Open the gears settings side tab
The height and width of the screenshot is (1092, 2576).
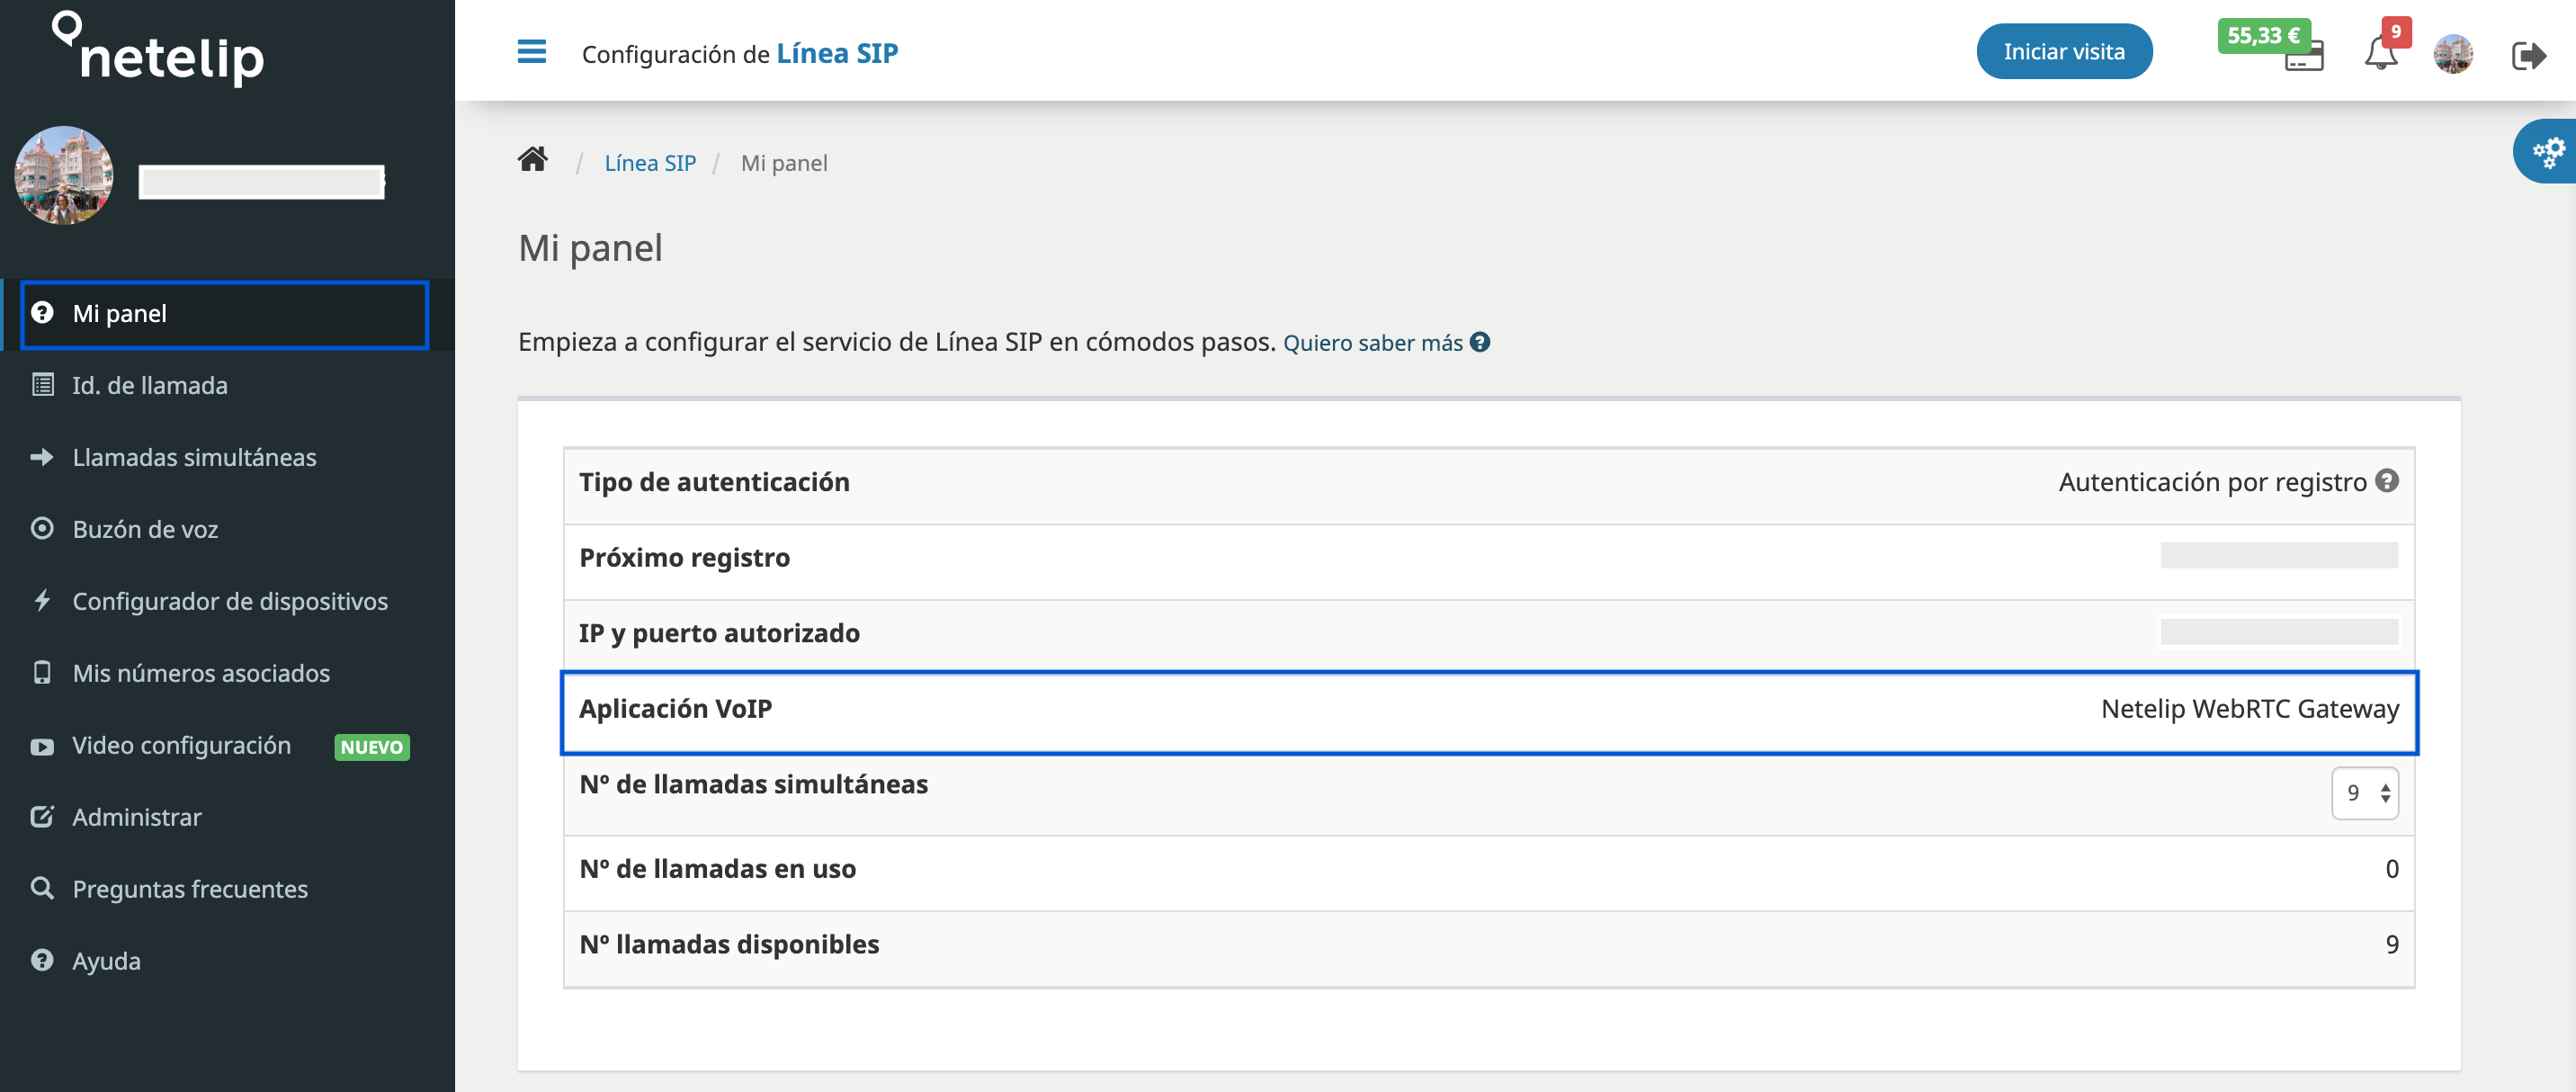click(x=2547, y=152)
